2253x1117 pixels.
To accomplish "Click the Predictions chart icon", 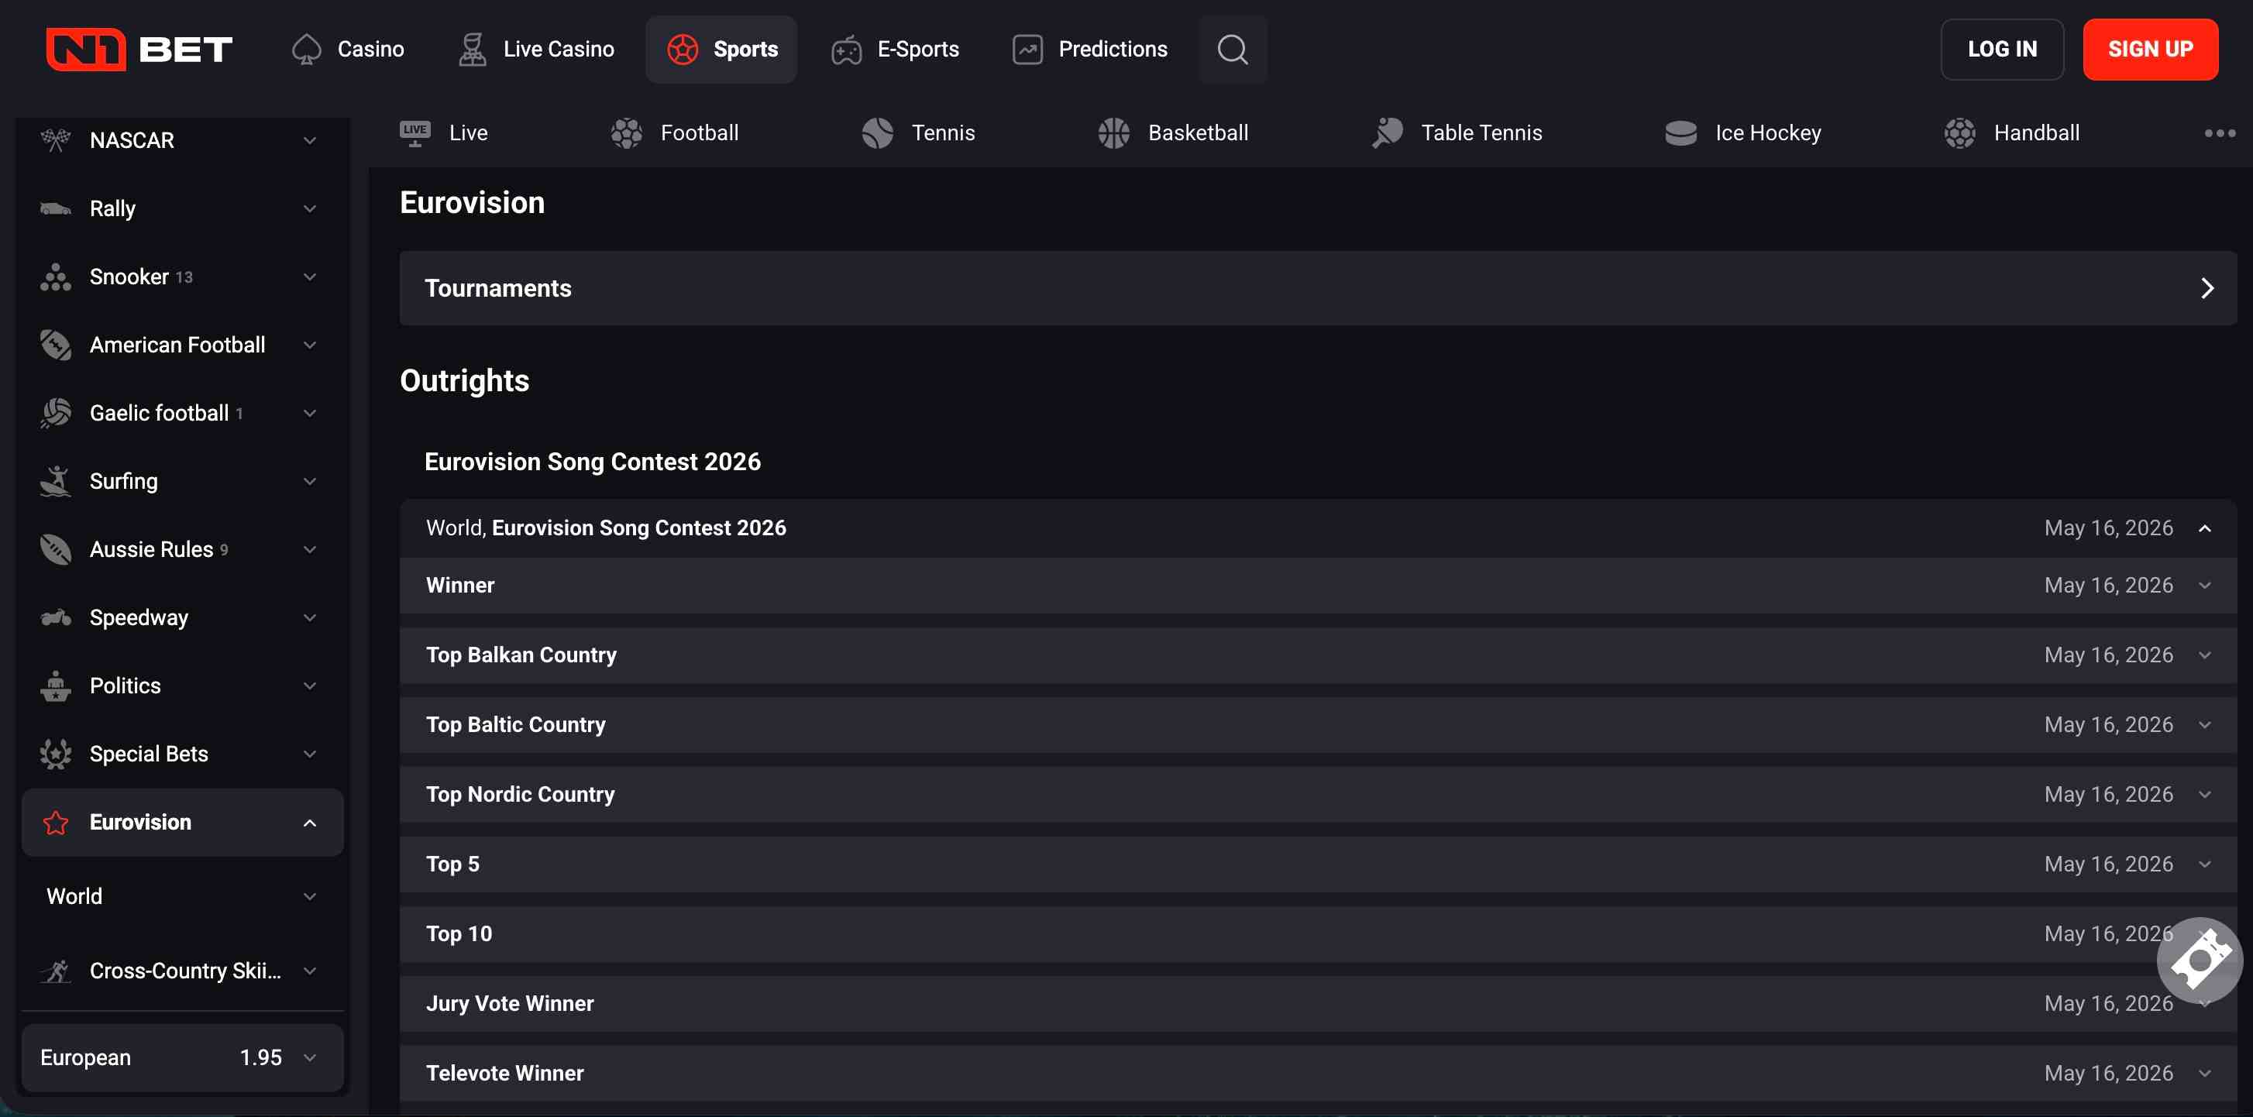I will (x=1027, y=49).
